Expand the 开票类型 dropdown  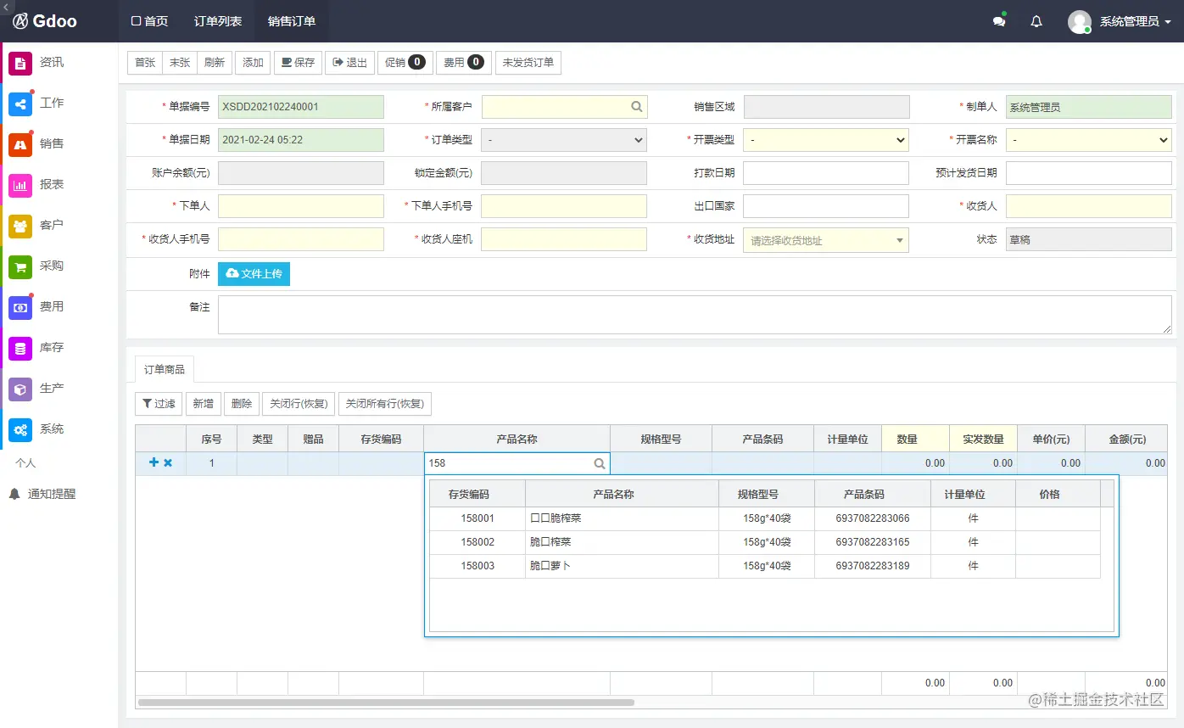pyautogui.click(x=826, y=140)
